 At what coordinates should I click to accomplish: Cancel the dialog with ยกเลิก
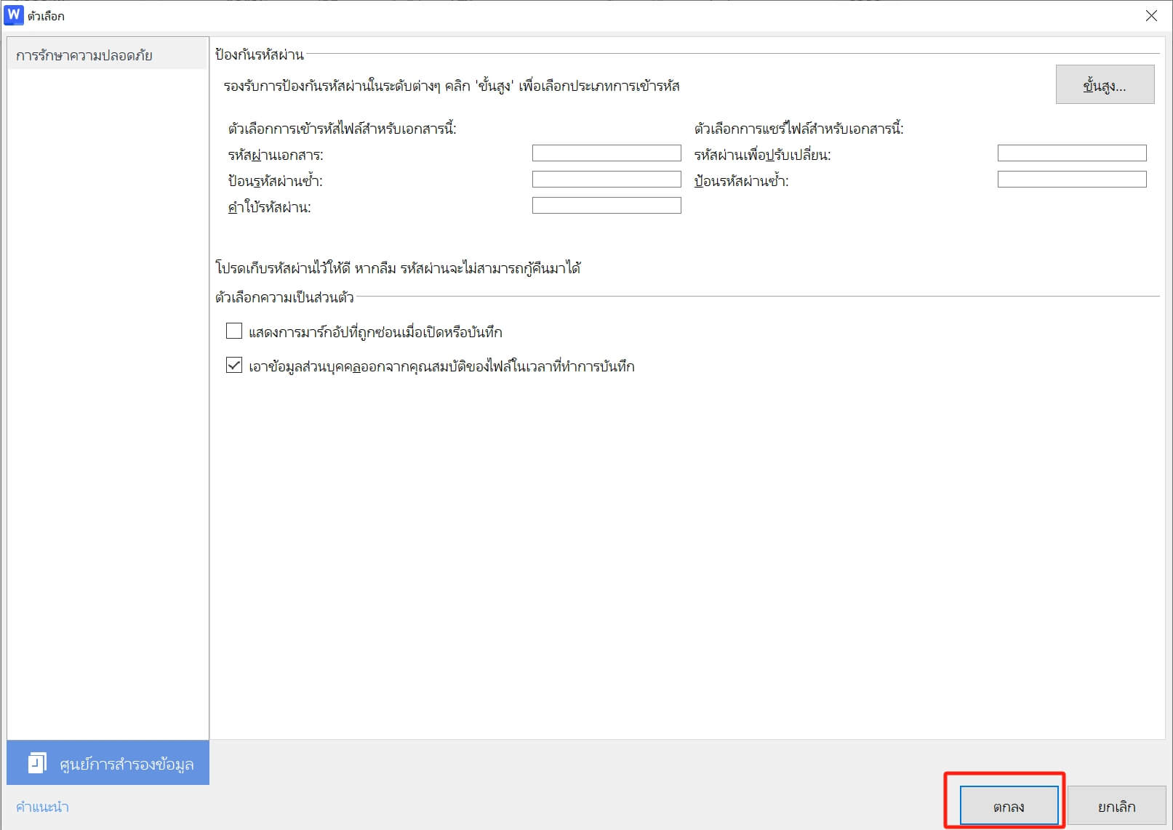click(1116, 805)
